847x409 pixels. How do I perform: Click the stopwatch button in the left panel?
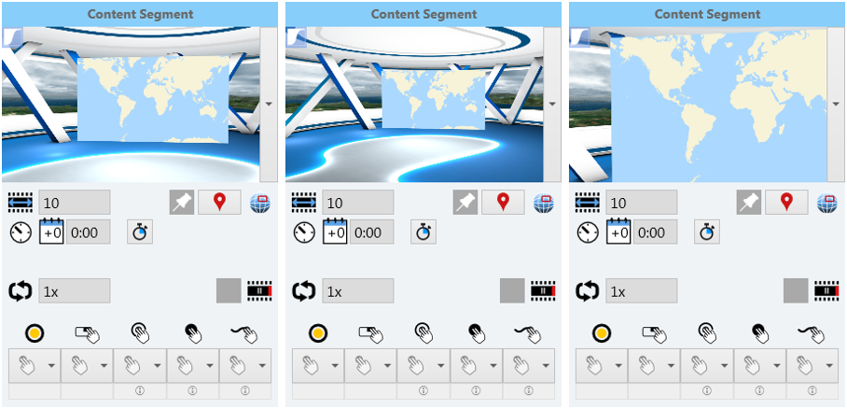coord(140,233)
